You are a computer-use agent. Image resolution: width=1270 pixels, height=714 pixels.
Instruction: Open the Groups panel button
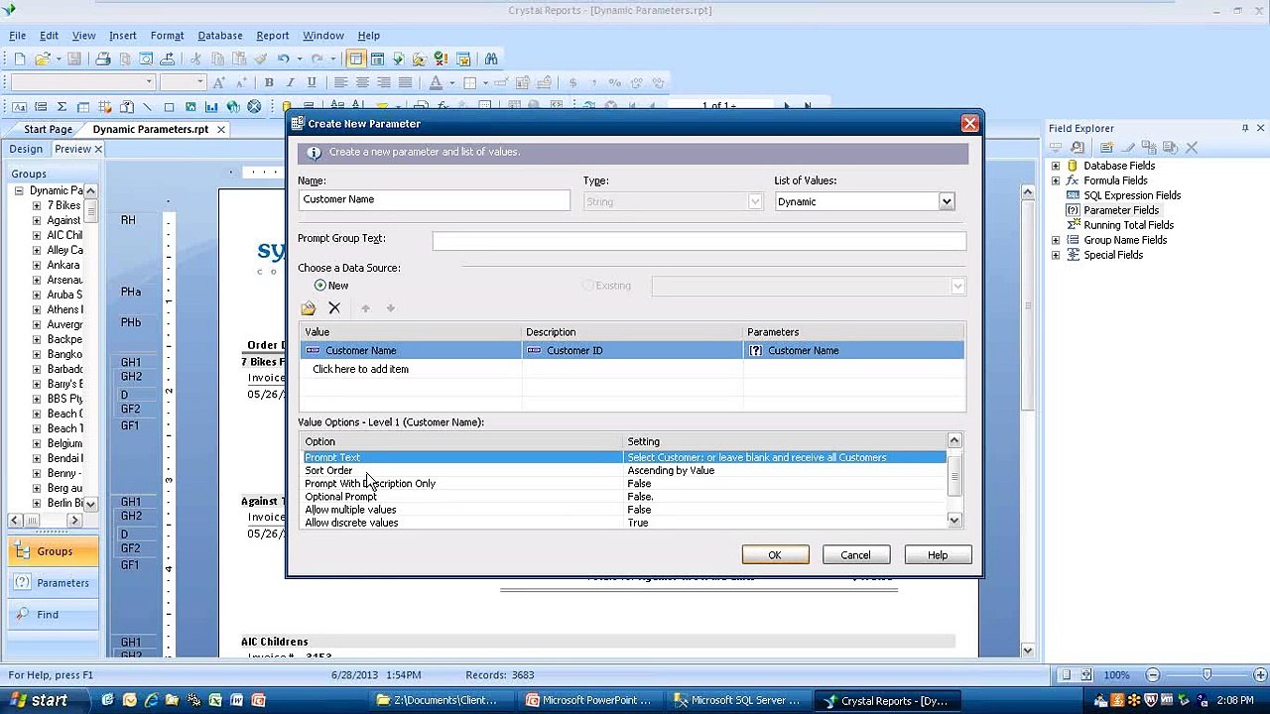coord(54,551)
